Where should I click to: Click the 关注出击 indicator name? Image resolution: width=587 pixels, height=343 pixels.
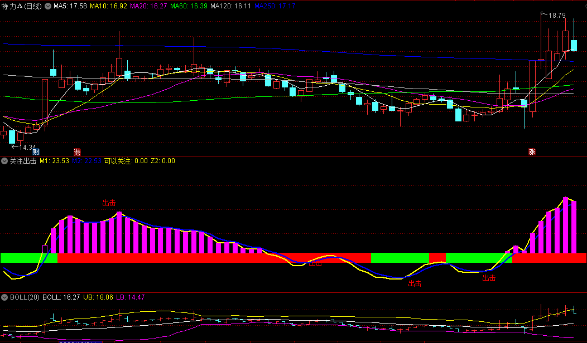point(23,161)
